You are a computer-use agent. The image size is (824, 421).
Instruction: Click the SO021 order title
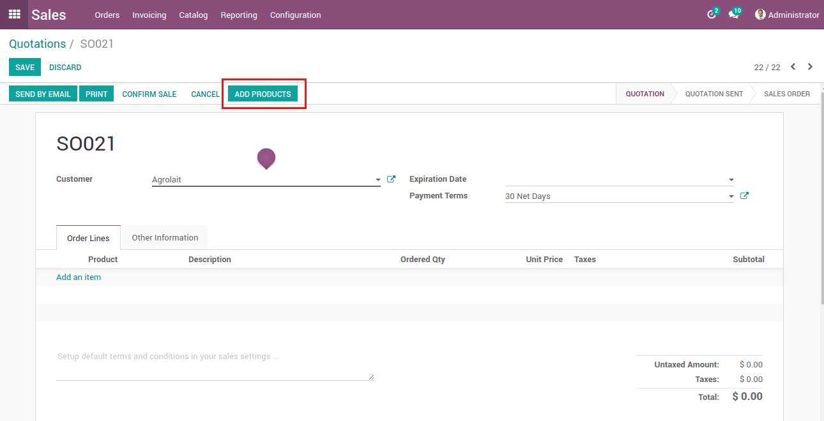click(86, 144)
